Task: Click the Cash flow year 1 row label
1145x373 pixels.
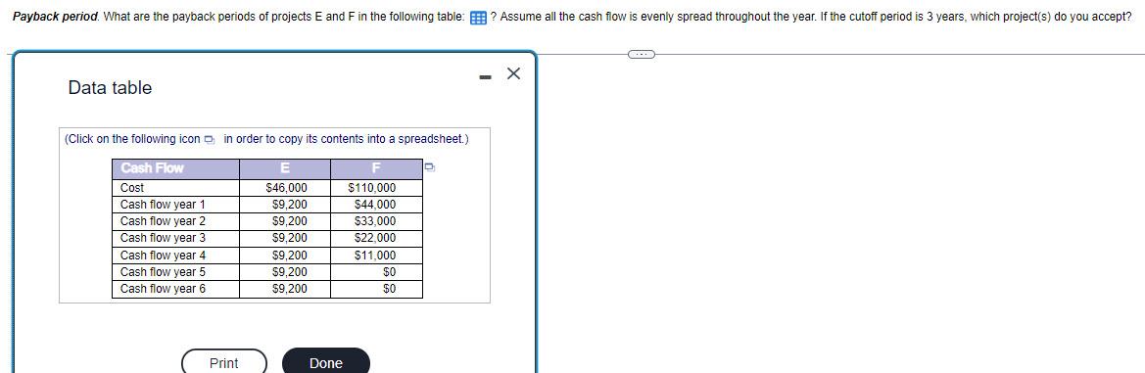Action: pos(163,205)
